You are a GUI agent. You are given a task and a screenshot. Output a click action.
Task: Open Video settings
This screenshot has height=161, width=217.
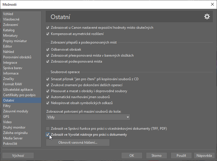pyautogui.click(x=22, y=122)
